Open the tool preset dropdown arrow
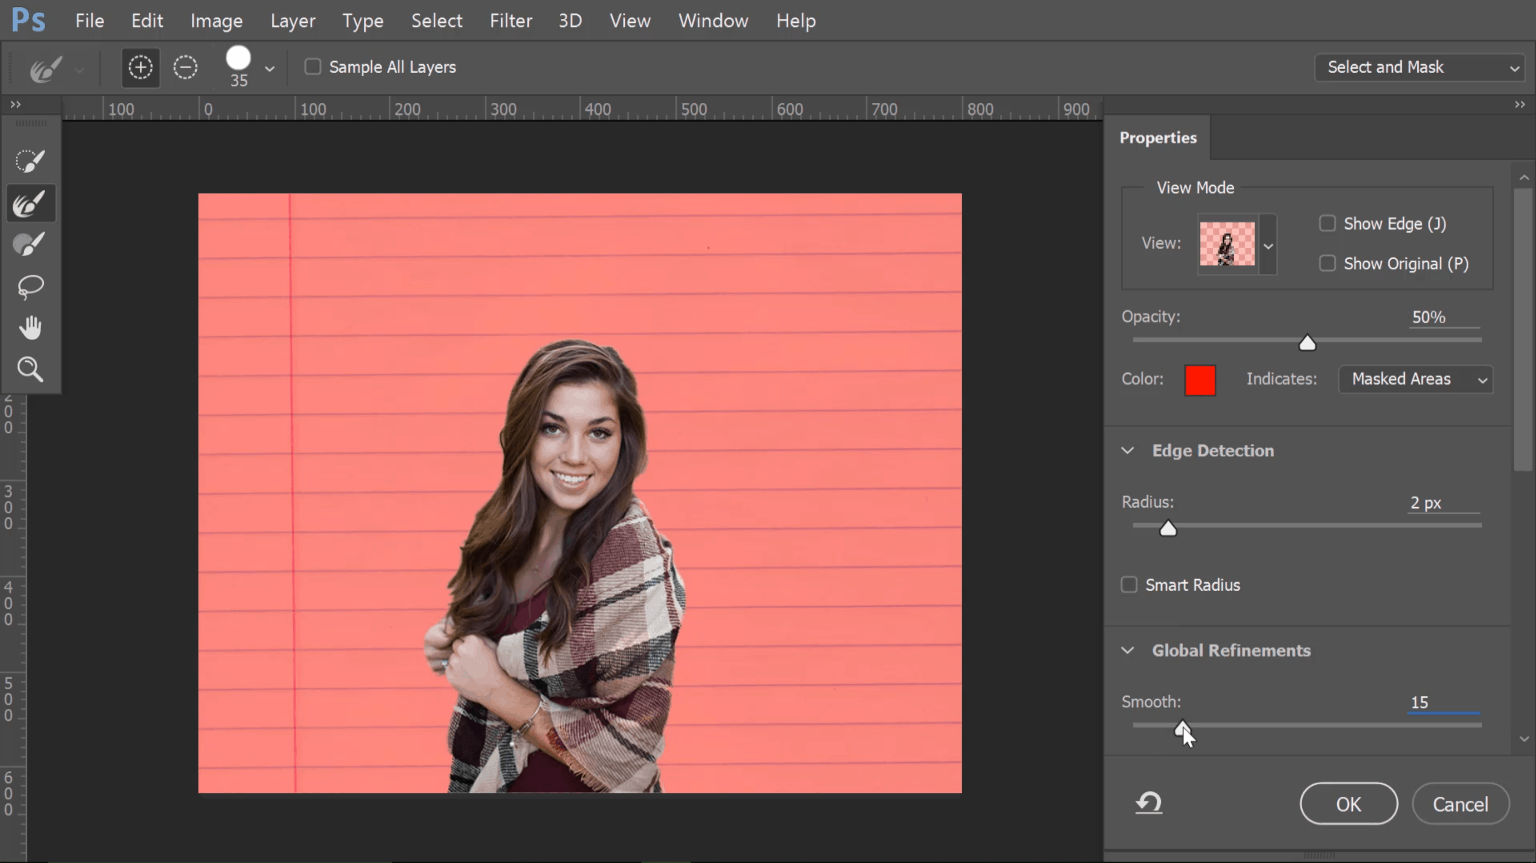Image resolution: width=1536 pixels, height=863 pixels. coord(79,70)
